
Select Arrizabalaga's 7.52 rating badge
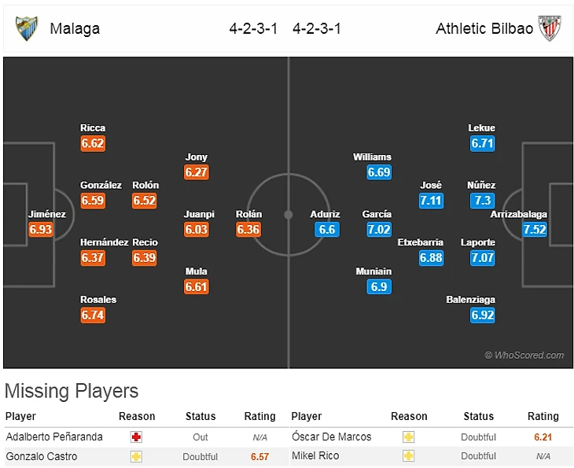click(535, 230)
